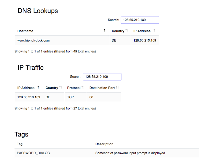Image resolution: width=199 pixels, height=160 pixels.
Task: Select the TCP protocol cell
Action: (76, 97)
